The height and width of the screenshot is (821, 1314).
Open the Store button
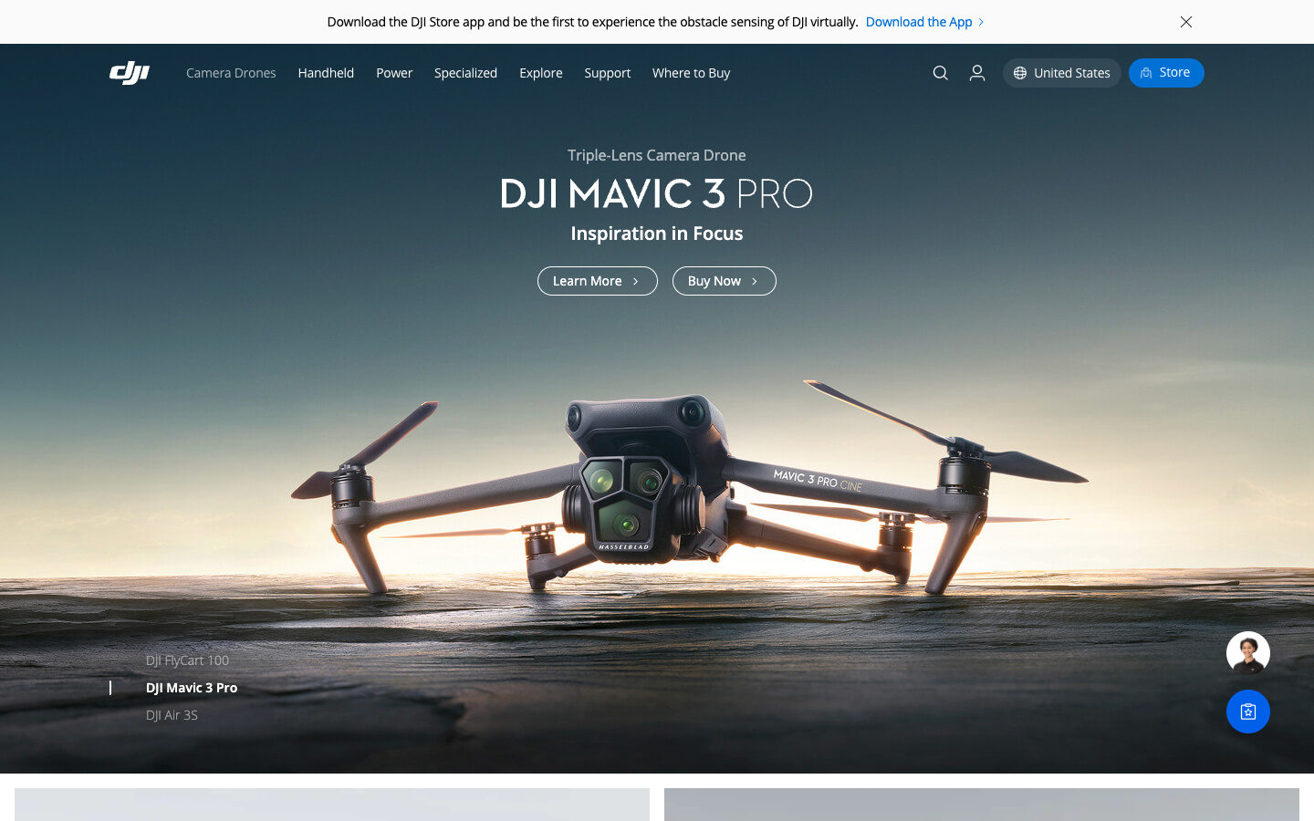1165,73
